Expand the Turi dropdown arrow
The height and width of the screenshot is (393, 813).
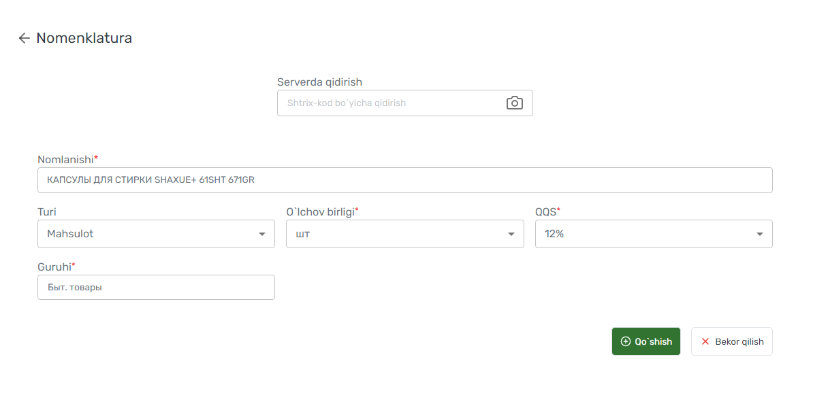[x=262, y=235]
